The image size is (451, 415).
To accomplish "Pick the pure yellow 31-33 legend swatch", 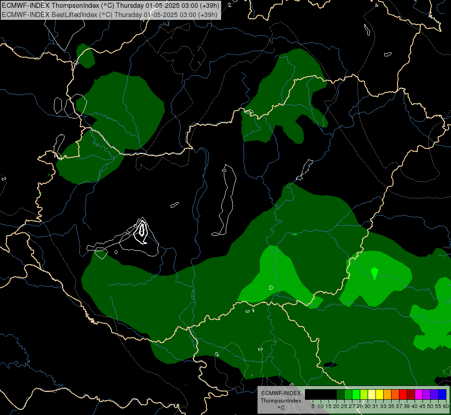I will (380, 394).
